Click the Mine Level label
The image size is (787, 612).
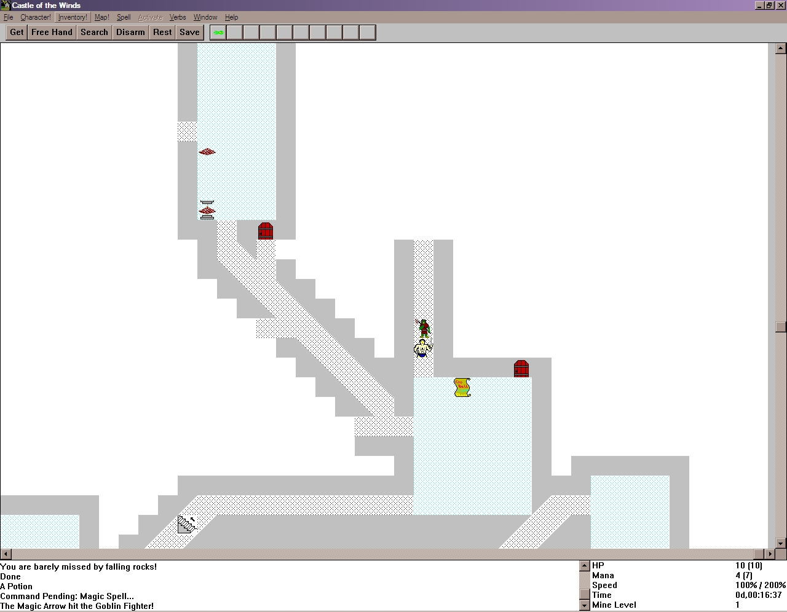tap(614, 605)
